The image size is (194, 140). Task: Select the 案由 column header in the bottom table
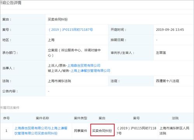click(102, 118)
